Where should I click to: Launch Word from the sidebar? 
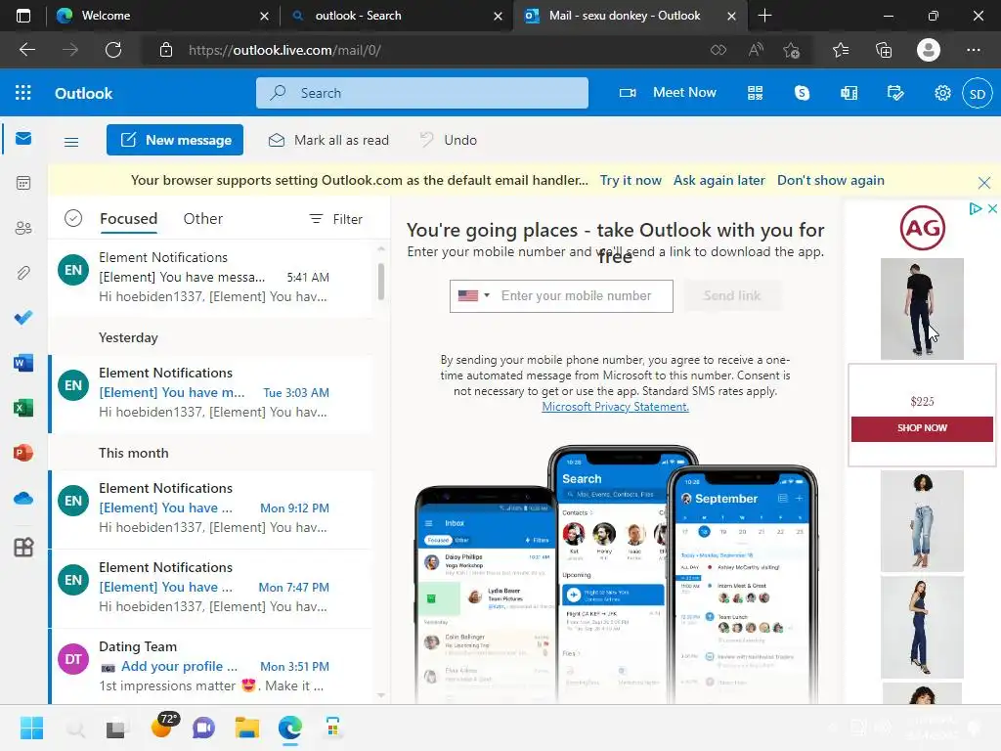pyautogui.click(x=23, y=363)
